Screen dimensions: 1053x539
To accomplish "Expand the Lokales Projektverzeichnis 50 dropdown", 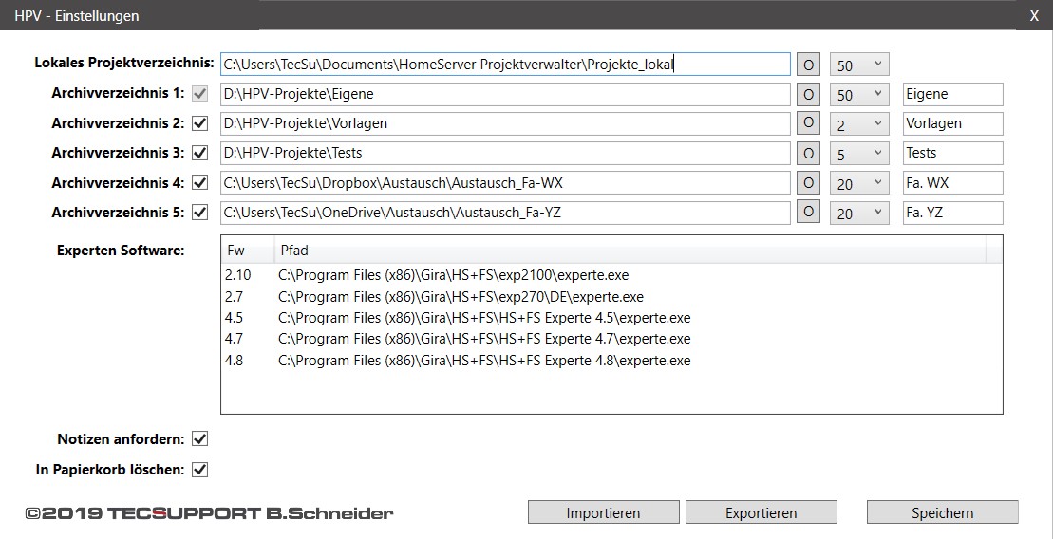I will pos(859,65).
